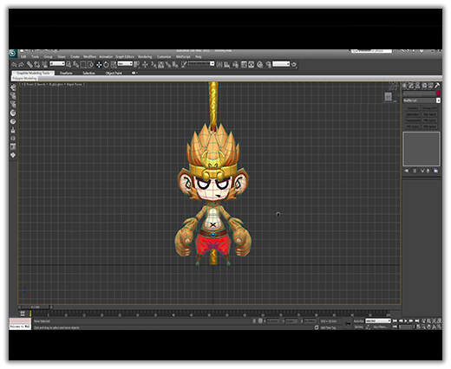Open the reference coordinate system dropdown

[x=125, y=64]
